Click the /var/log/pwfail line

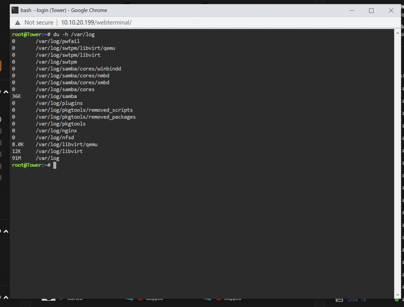(x=46, y=42)
